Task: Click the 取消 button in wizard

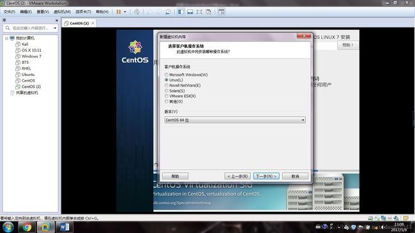Action: (295, 176)
